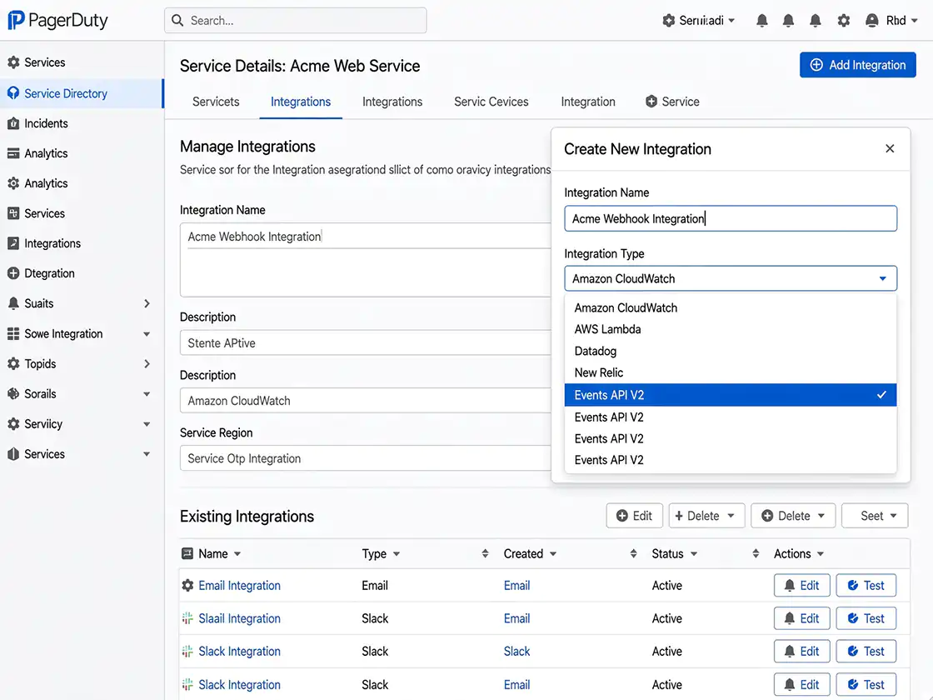Click the Status column sort arrows
Viewport: 933px width, 700px height.
coord(756,553)
